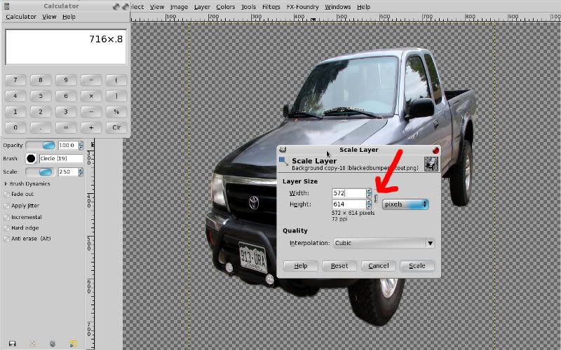Toggle the Incremental checkbox
This screenshot has height=350, width=561.
6,217
